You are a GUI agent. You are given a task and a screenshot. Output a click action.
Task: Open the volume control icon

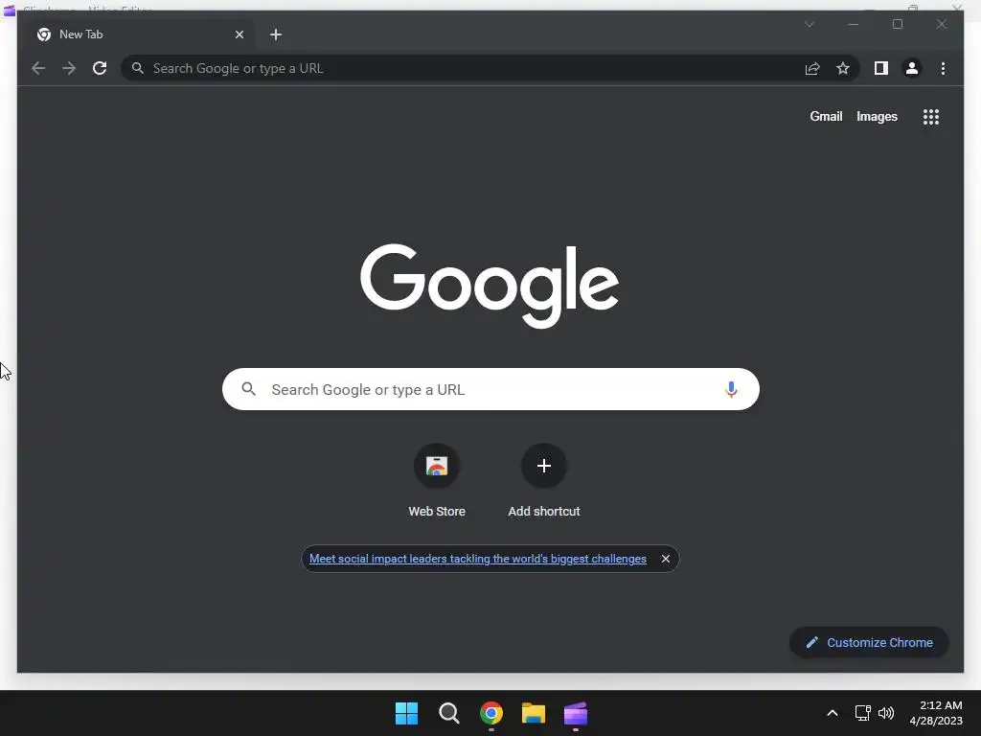[x=886, y=713]
